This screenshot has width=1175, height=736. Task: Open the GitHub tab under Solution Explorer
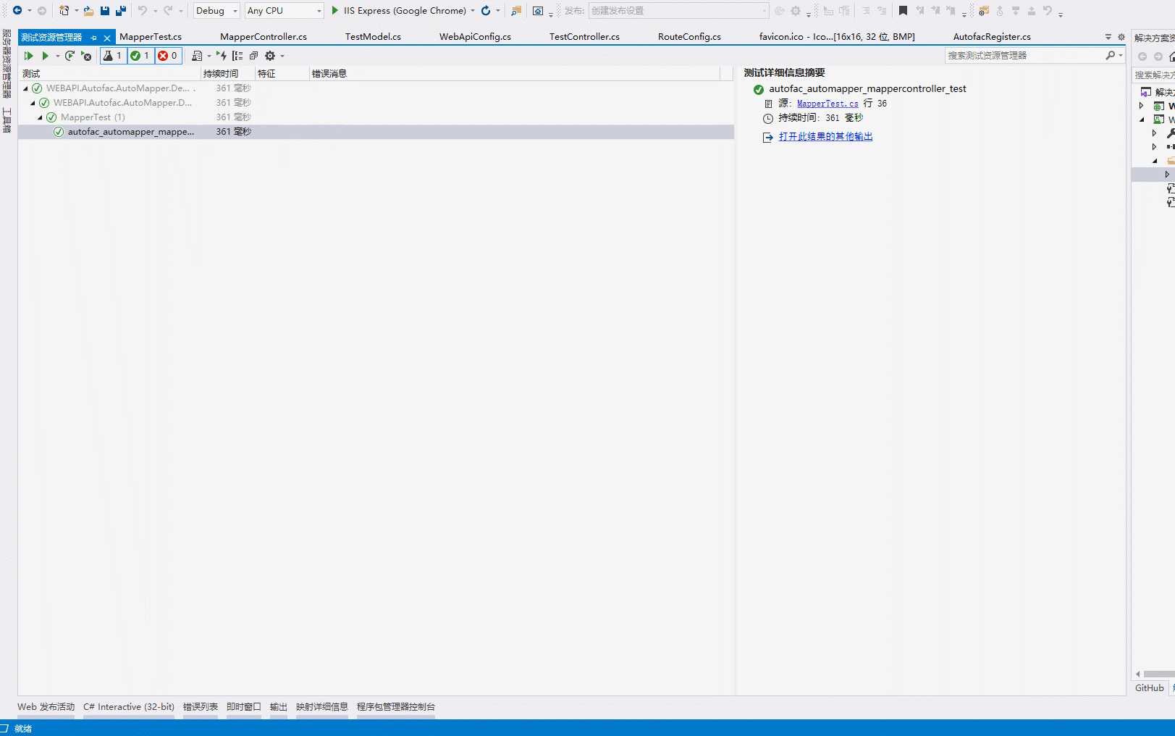click(x=1150, y=688)
